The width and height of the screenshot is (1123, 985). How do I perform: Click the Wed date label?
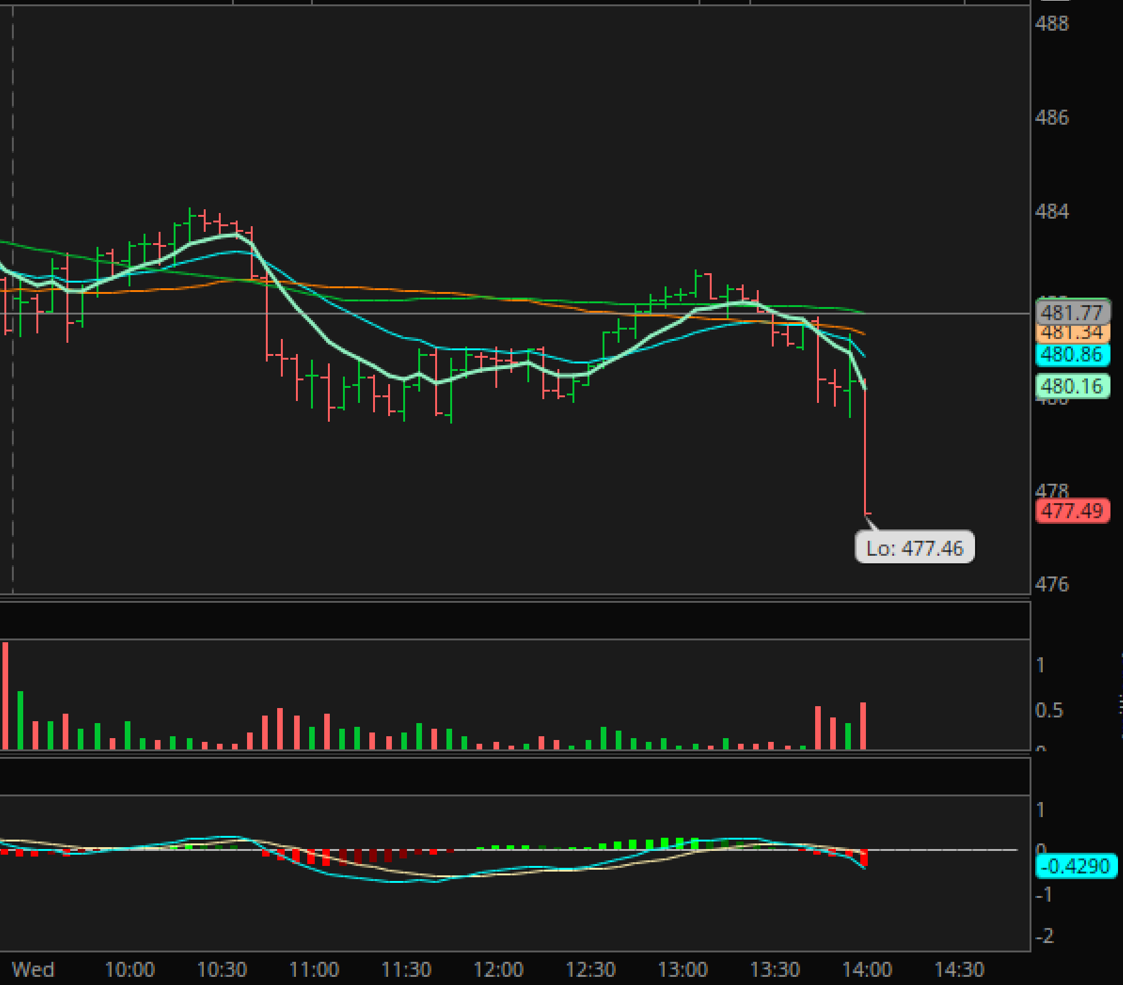(x=33, y=970)
